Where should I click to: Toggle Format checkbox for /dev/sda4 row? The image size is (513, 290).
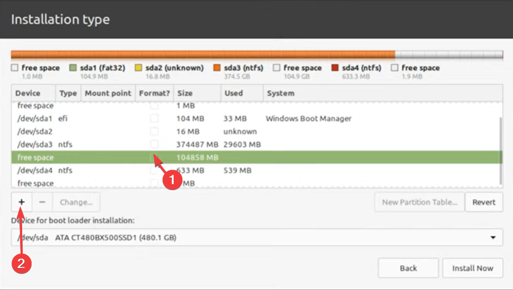[x=154, y=170]
